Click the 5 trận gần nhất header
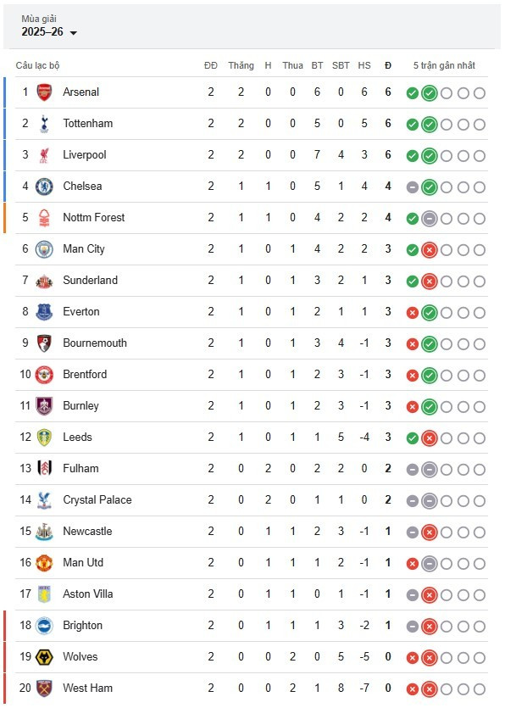 (x=444, y=65)
